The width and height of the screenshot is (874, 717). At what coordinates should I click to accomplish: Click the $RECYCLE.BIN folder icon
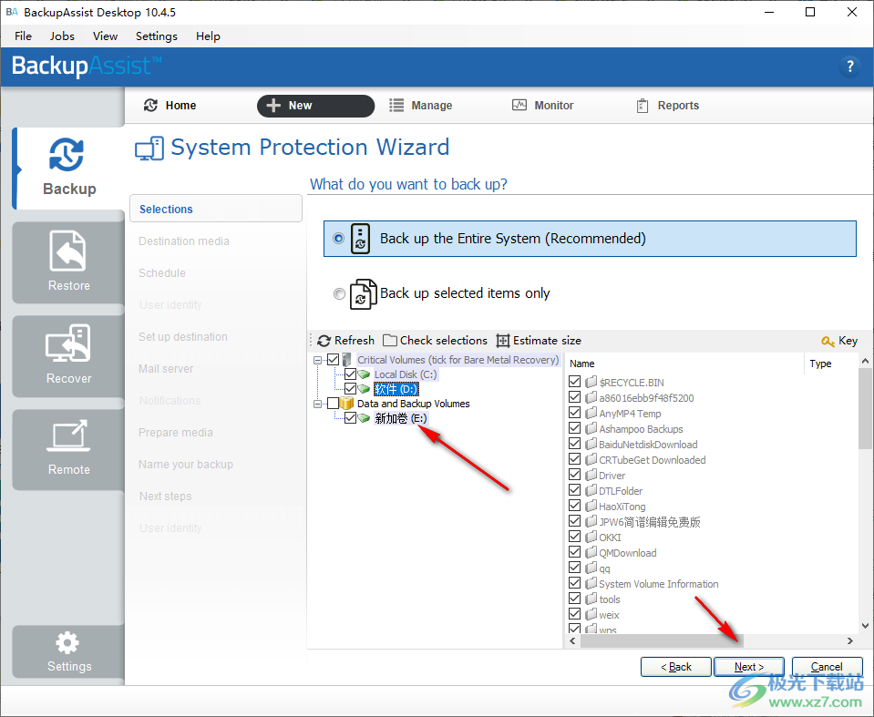pyautogui.click(x=591, y=382)
